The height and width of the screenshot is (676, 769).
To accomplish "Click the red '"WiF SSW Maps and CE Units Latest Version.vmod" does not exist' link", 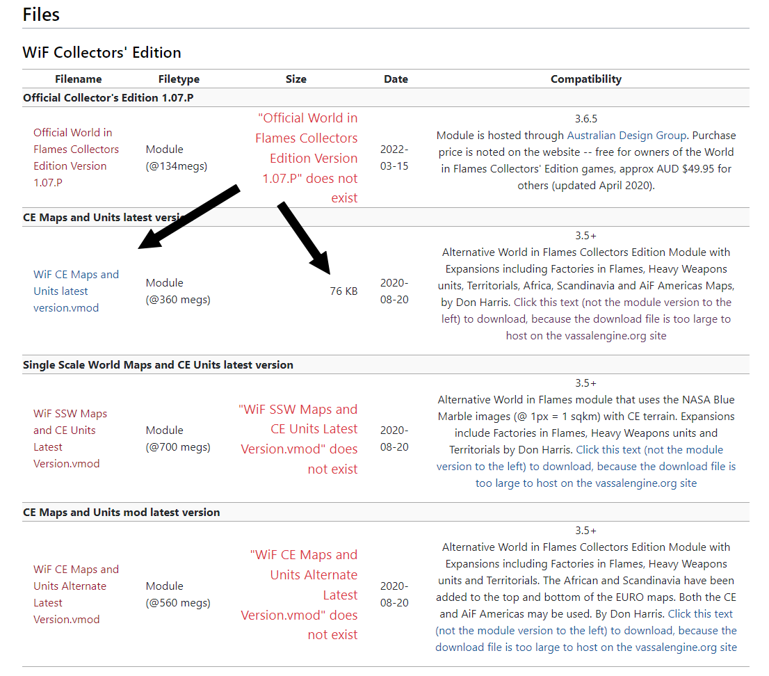I will pos(298,439).
